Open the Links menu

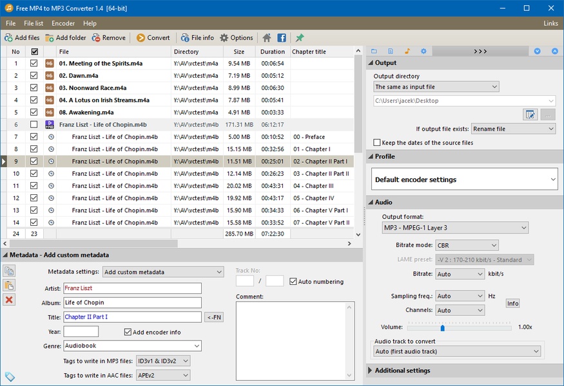click(x=550, y=23)
